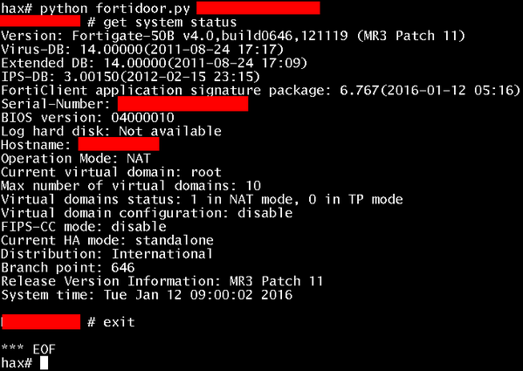Click the Virus-DB version line
The width and height of the screenshot is (523, 371).
click(142, 50)
